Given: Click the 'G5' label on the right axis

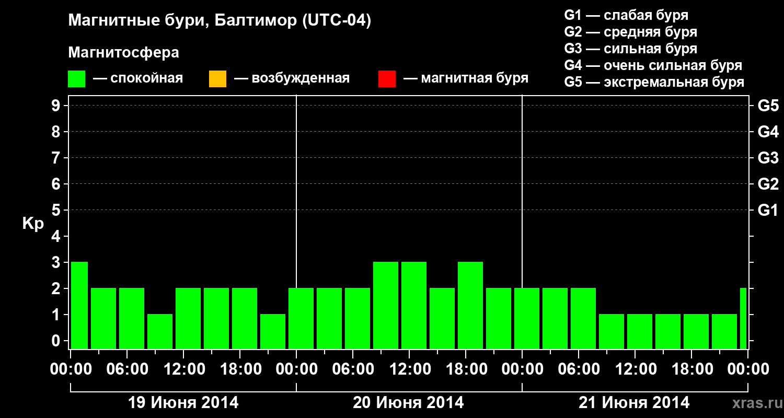Looking at the screenshot, I should (x=768, y=106).
